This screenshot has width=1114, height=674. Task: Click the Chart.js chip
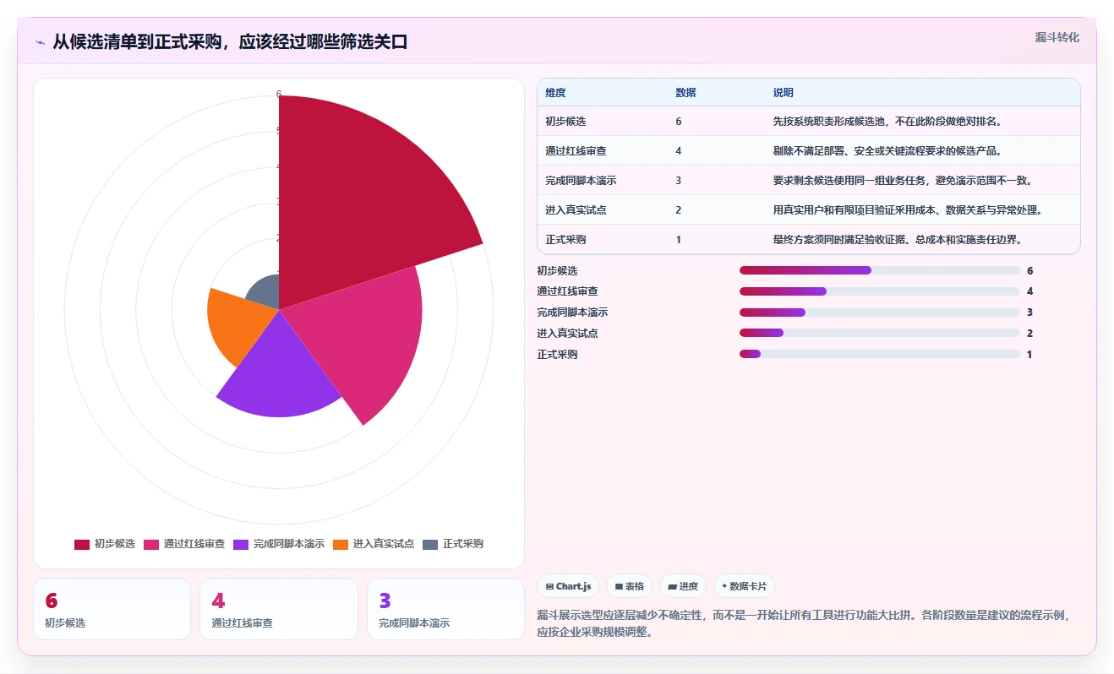(569, 586)
